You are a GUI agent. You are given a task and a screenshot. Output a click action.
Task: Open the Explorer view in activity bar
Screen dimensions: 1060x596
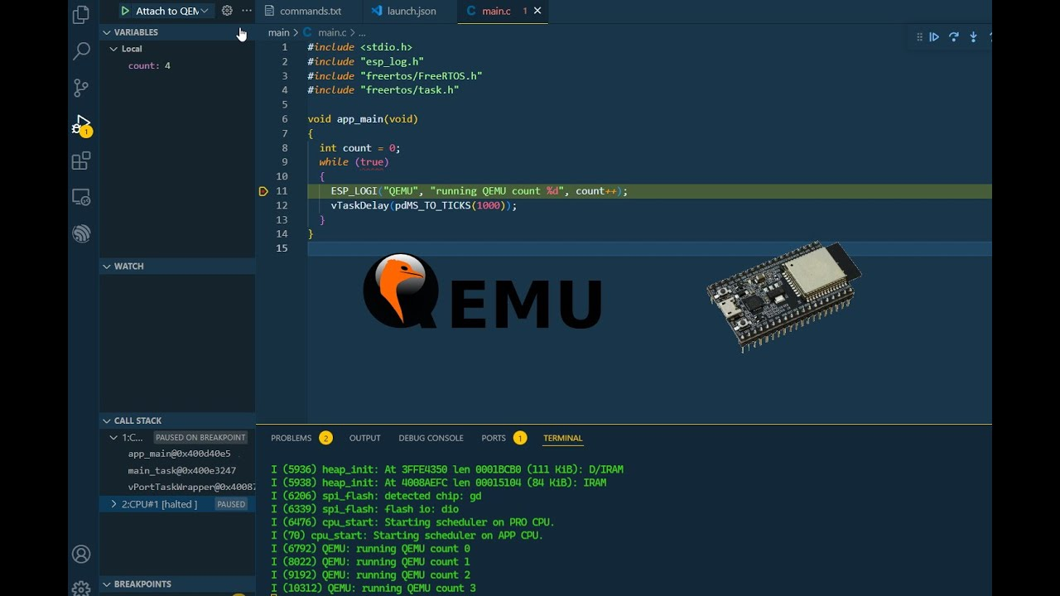(81, 14)
